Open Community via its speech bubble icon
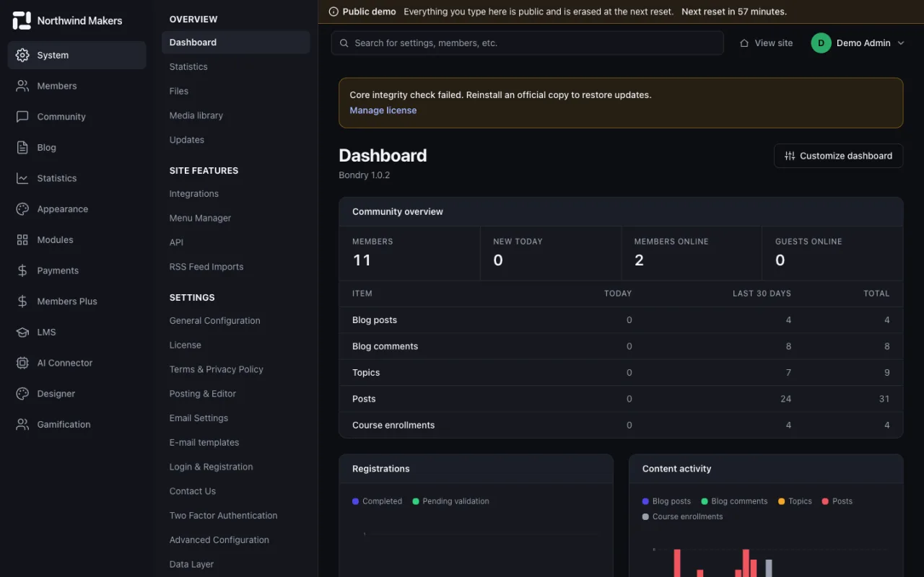 pyautogui.click(x=22, y=117)
